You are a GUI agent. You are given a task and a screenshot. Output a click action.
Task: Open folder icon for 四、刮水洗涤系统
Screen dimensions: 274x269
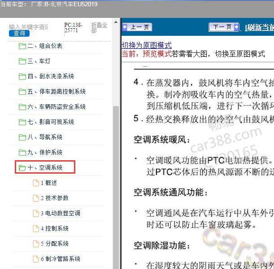click(x=22, y=77)
